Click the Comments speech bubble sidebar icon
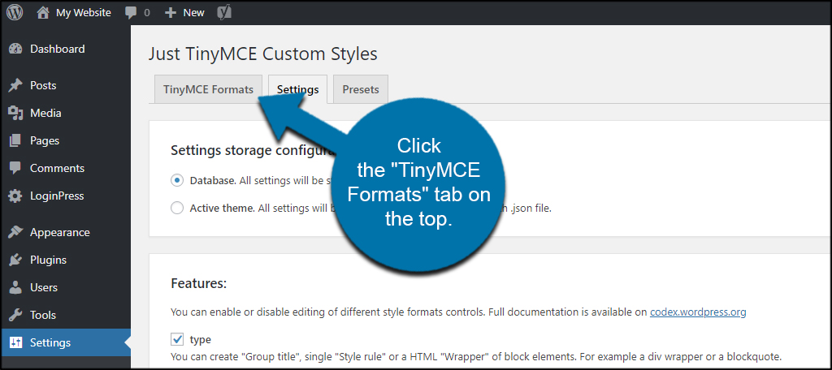Viewport: 832px width, 370px height. [x=15, y=169]
